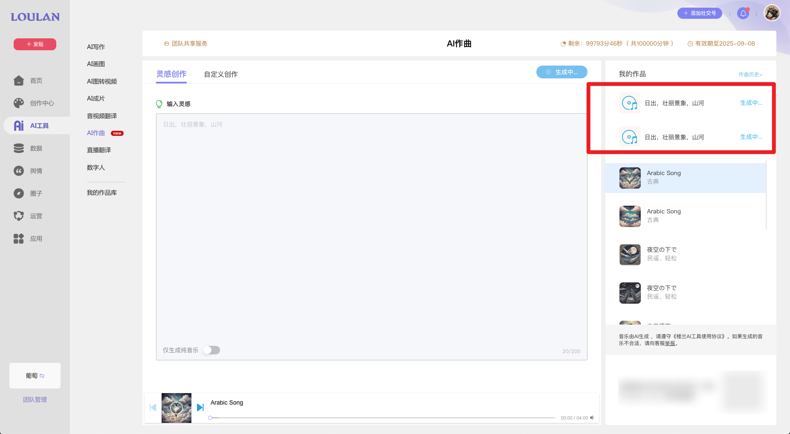Open the 舆情 panel from sidebar
Image resolution: width=790 pixels, height=434 pixels.
(x=19, y=170)
